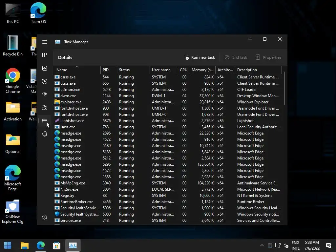Sort by the Status column header
The image size is (336, 252).
pyautogui.click(x=133, y=70)
